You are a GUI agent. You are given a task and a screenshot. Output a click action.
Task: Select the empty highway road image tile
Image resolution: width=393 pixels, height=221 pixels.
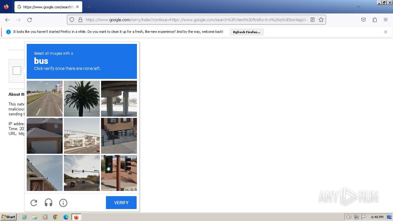45,99
